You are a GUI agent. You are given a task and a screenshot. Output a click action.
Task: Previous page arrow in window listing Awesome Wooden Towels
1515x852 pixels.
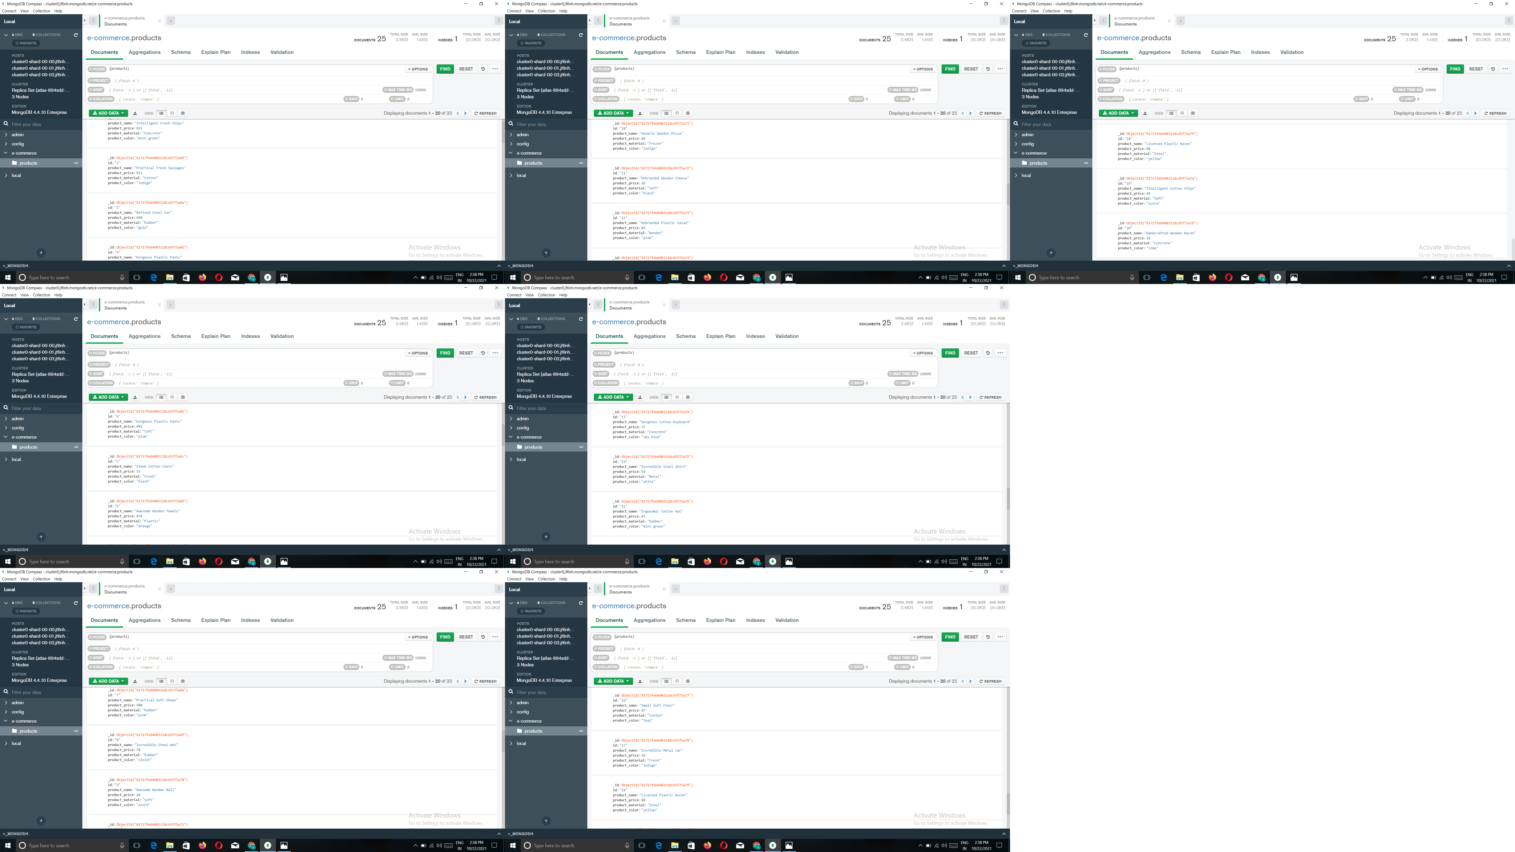point(458,398)
